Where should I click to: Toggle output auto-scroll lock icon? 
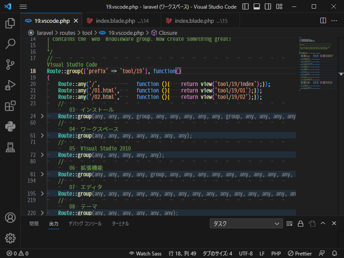click(301, 224)
